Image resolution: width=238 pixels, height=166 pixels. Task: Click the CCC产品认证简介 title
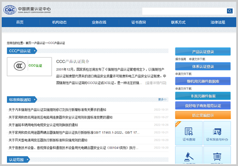[x=73, y=62]
